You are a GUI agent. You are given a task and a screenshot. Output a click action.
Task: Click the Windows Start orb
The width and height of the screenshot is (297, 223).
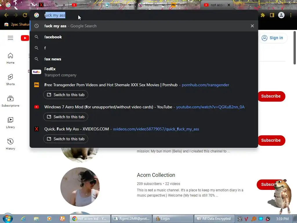(x=8, y=218)
